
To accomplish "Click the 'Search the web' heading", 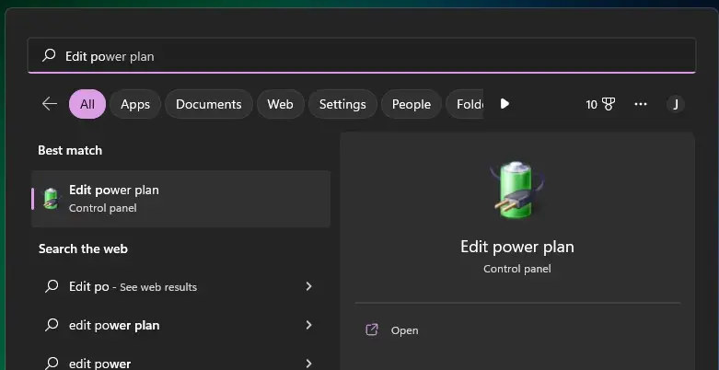I will (x=83, y=249).
